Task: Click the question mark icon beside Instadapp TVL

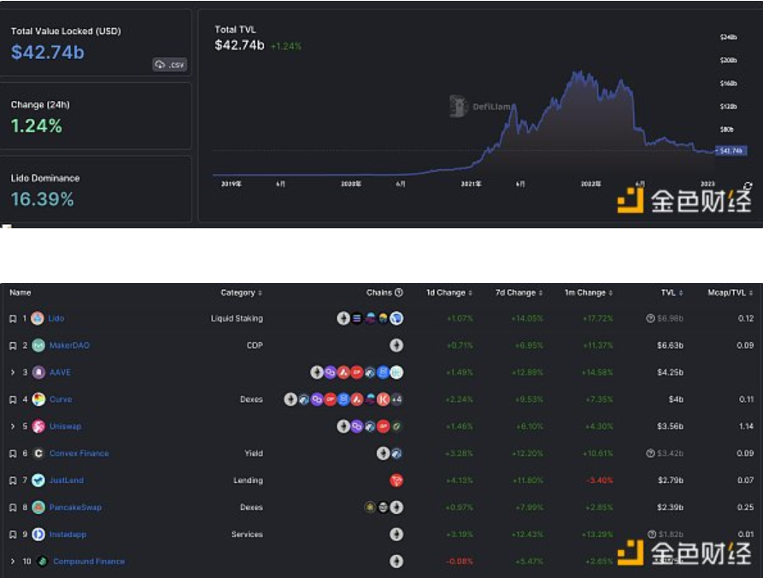Action: pos(652,534)
